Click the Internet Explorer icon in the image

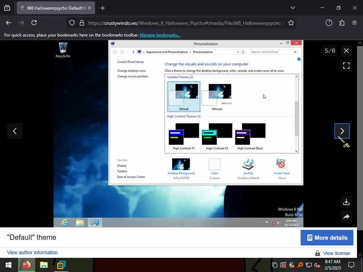pos(65,222)
